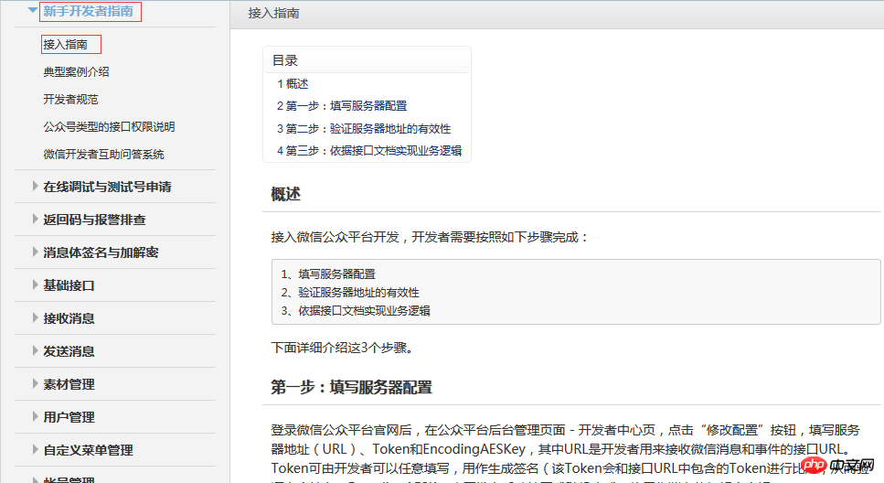Click list item 1、填写服务器配置
This screenshot has height=483, width=884.
click(x=328, y=274)
